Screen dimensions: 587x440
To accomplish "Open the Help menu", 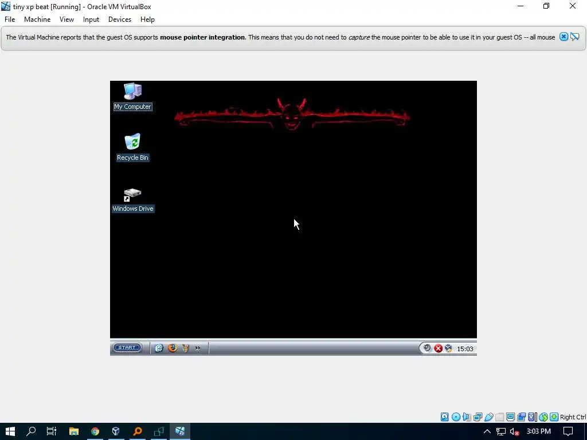I will [147, 19].
